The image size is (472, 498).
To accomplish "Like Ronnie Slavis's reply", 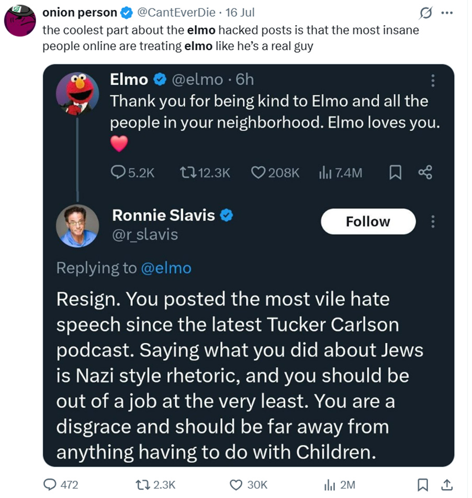I will coord(237,485).
